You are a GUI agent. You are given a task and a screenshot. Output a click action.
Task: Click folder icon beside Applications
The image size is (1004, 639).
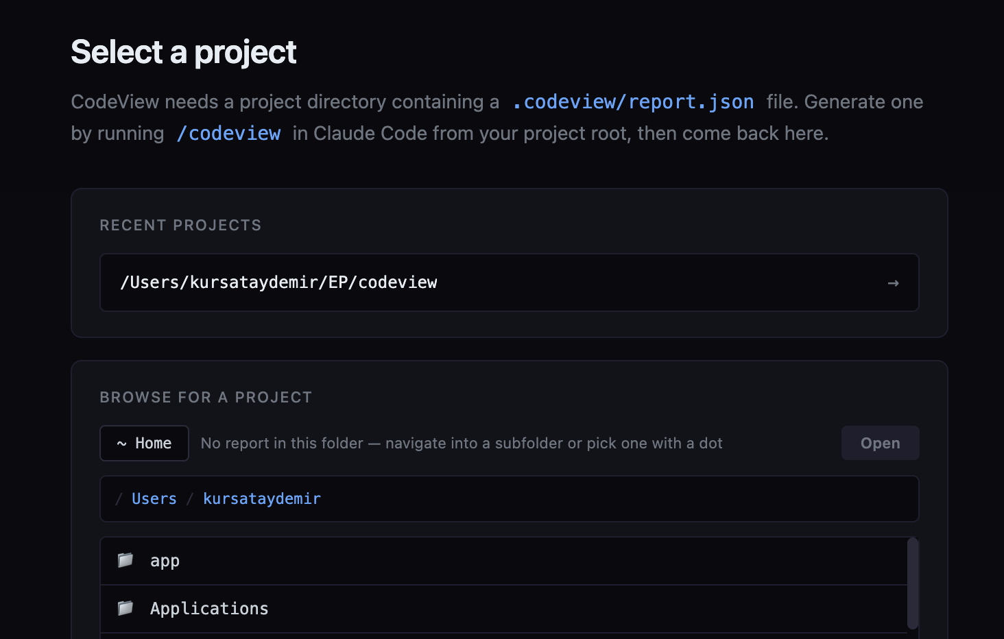(125, 608)
